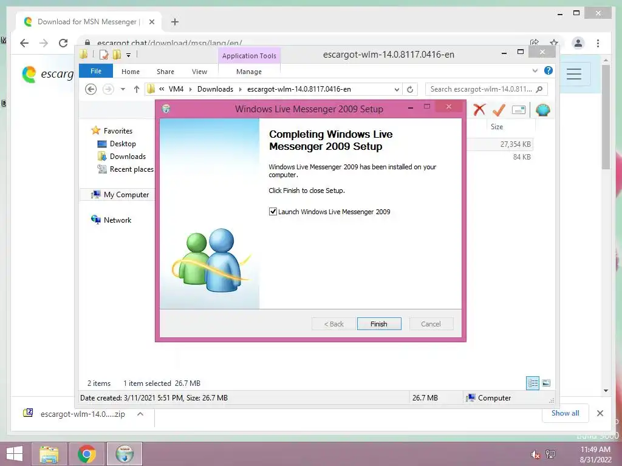The image size is (622, 466).
Task: Go forward in Explorer navigation
Action: [x=108, y=89]
